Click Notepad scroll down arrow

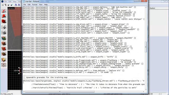pos(146,89)
